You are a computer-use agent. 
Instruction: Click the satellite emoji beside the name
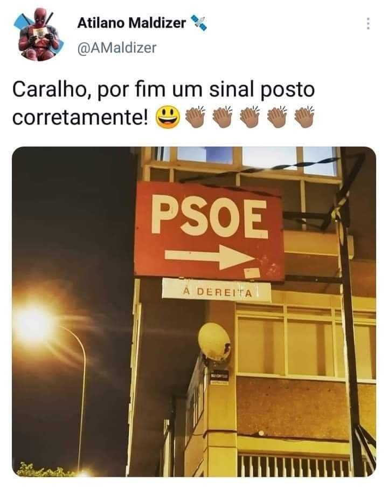[198, 23]
